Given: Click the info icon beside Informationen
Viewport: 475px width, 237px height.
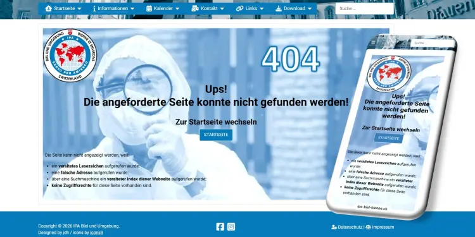Looking at the screenshot, I should [x=94, y=8].
